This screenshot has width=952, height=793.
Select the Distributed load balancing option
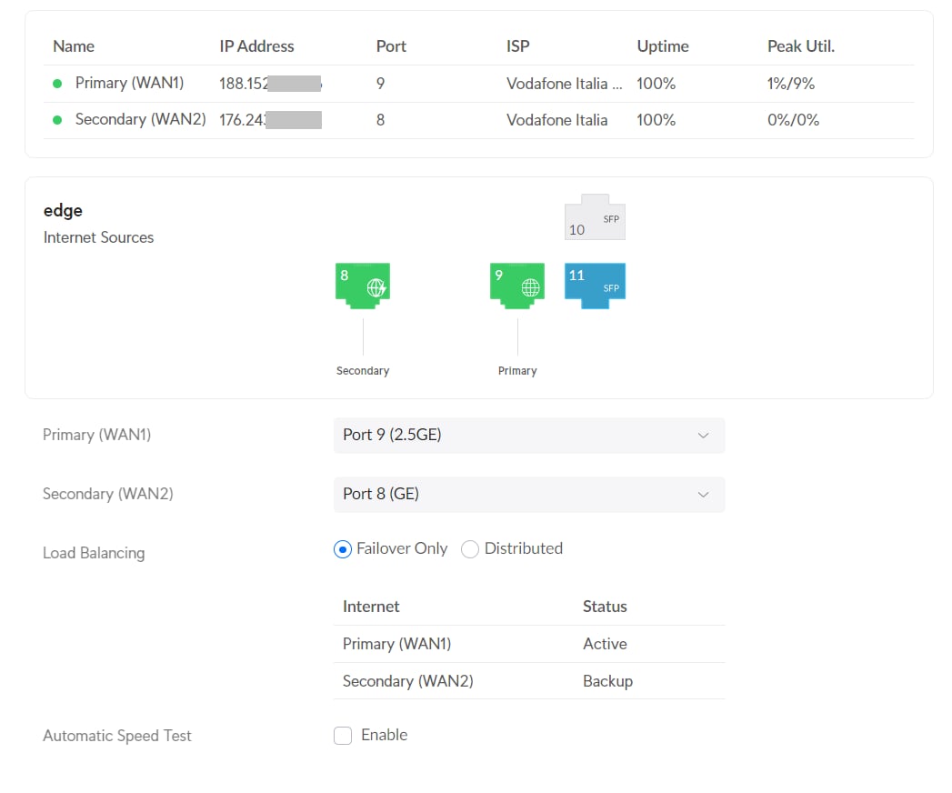pos(470,549)
